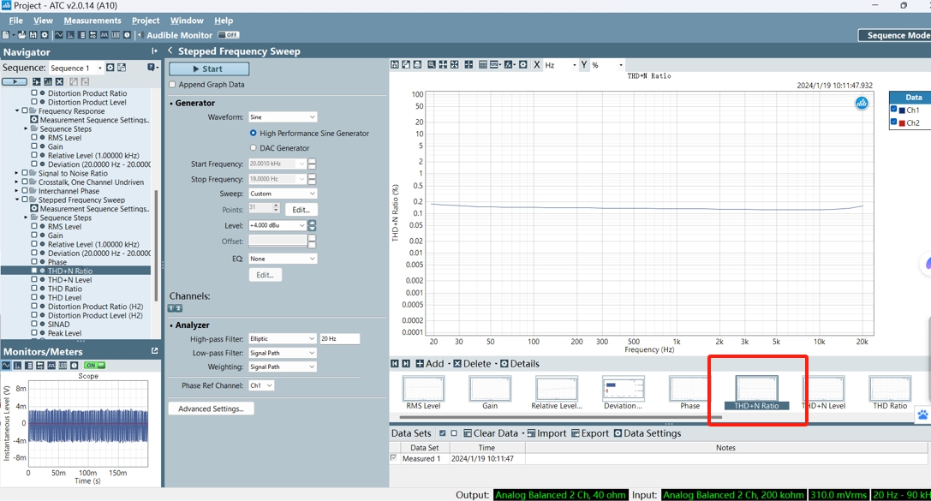The width and height of the screenshot is (931, 501).
Task: Select the DAC Generator radio button
Action: click(254, 148)
